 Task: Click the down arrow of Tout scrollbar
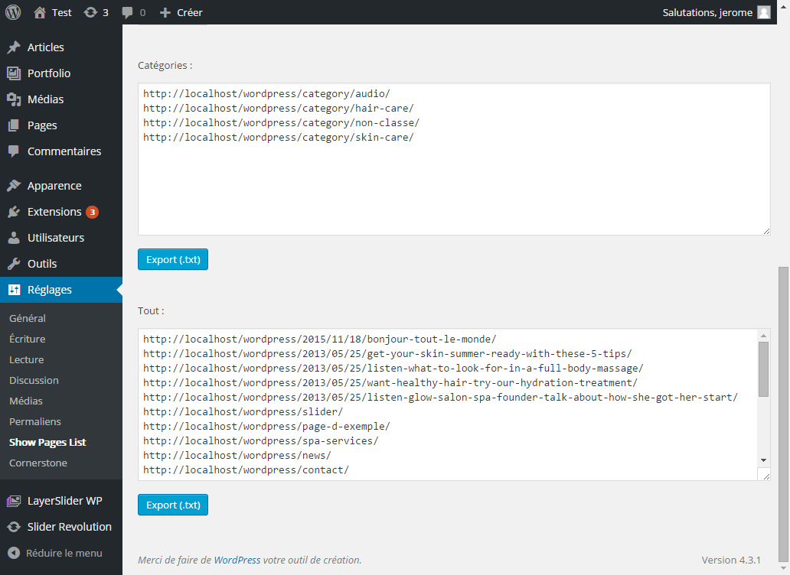pos(763,459)
